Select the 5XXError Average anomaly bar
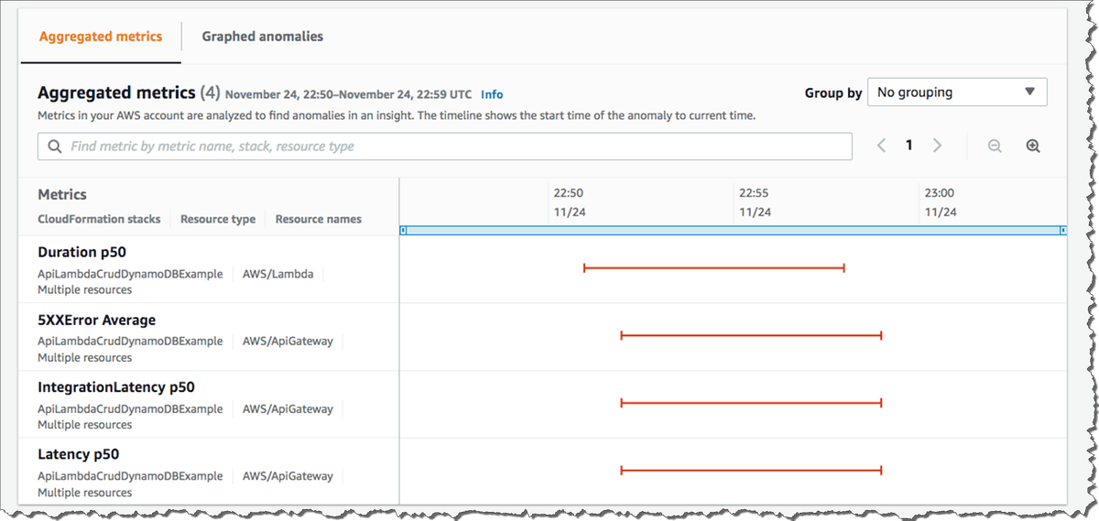The image size is (1099, 521). click(x=751, y=336)
